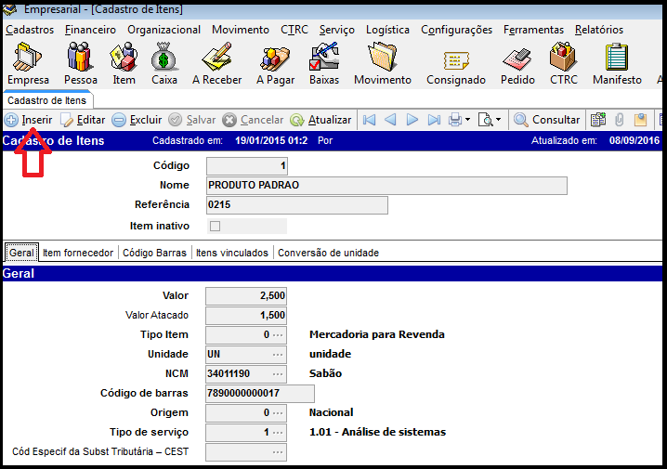Click the Consultar button

[547, 120]
